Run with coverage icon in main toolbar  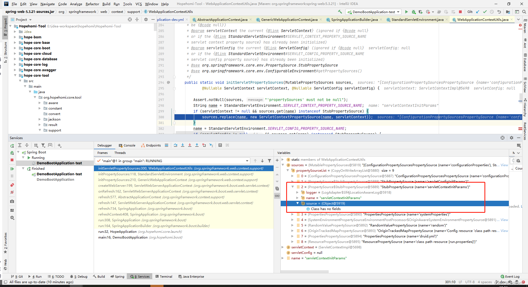pyautogui.click(x=421, y=12)
